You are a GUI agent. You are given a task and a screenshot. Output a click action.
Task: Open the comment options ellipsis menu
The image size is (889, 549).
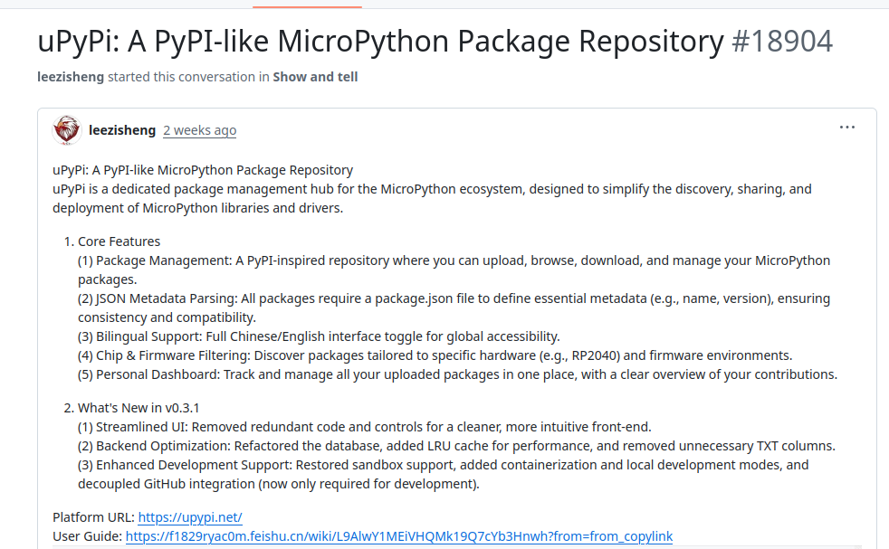(847, 128)
